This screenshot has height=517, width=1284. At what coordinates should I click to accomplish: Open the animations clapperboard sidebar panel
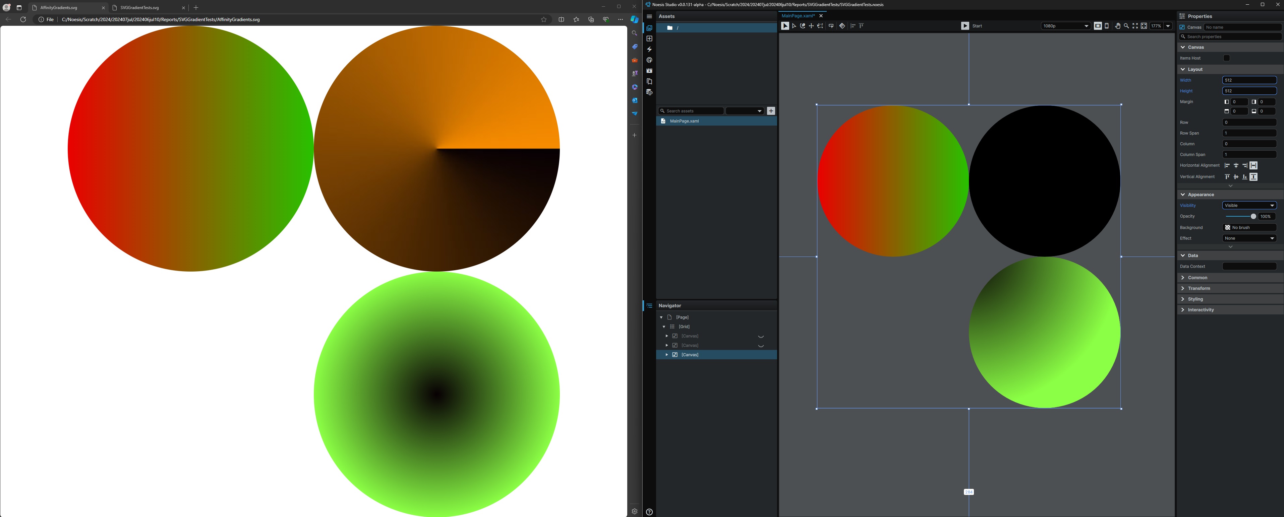pos(649,71)
